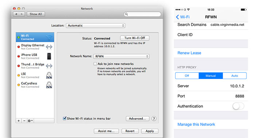Image resolution: width=255 pixels, height=138 pixels.
Task: Select Display Ethernet service in sidebar
Action: 35,47
